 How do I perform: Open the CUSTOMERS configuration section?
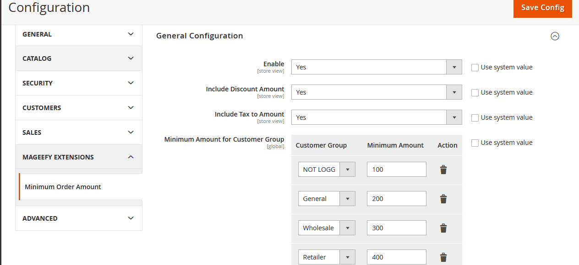pos(78,107)
